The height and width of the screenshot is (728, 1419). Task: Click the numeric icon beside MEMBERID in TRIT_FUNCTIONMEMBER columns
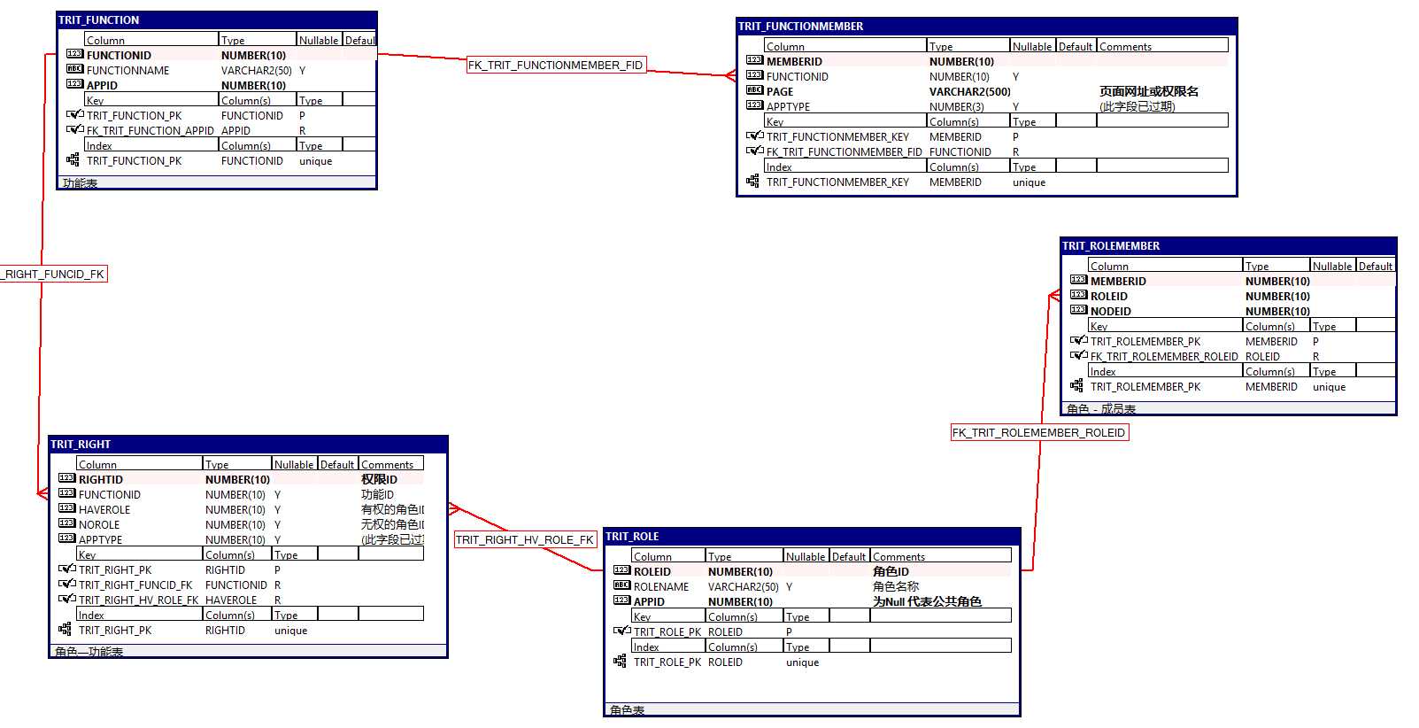(755, 60)
